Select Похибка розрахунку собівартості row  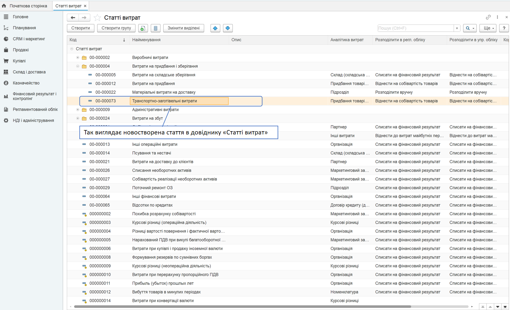coord(288,214)
